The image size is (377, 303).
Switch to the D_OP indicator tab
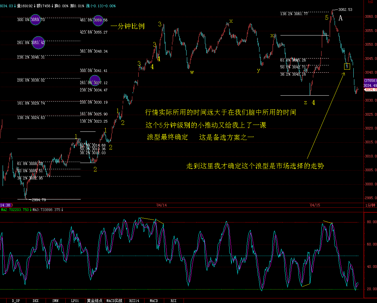tap(15, 300)
